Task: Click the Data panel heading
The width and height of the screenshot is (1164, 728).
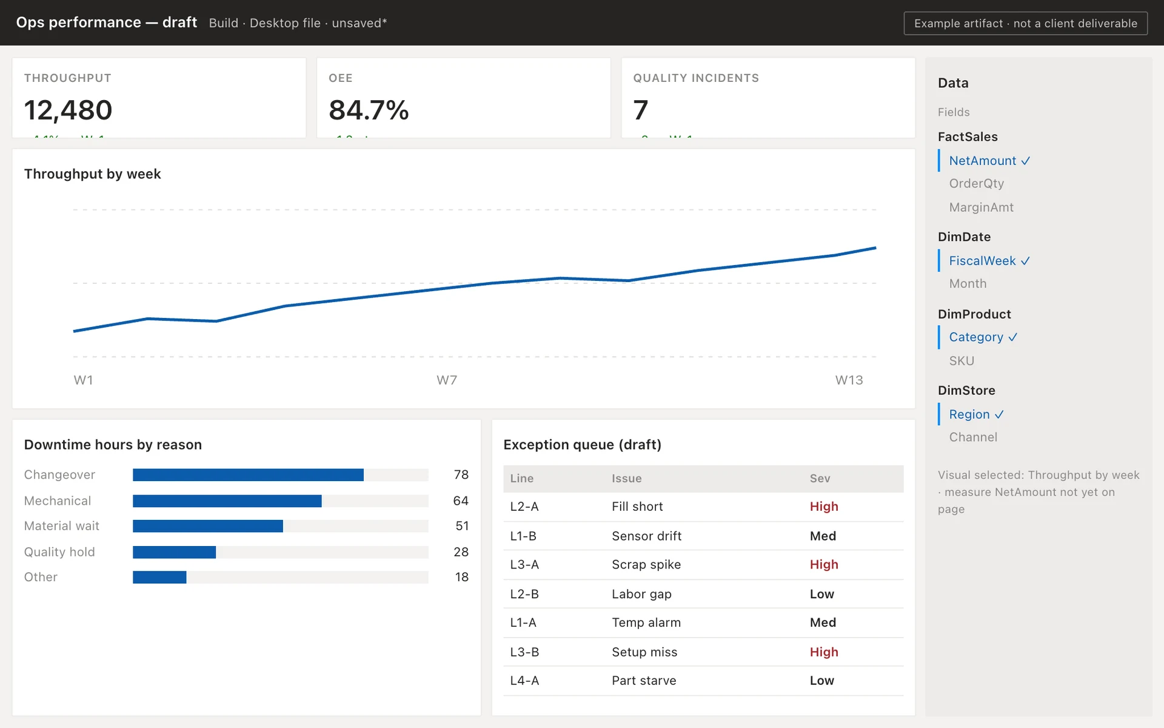Action: point(953,83)
